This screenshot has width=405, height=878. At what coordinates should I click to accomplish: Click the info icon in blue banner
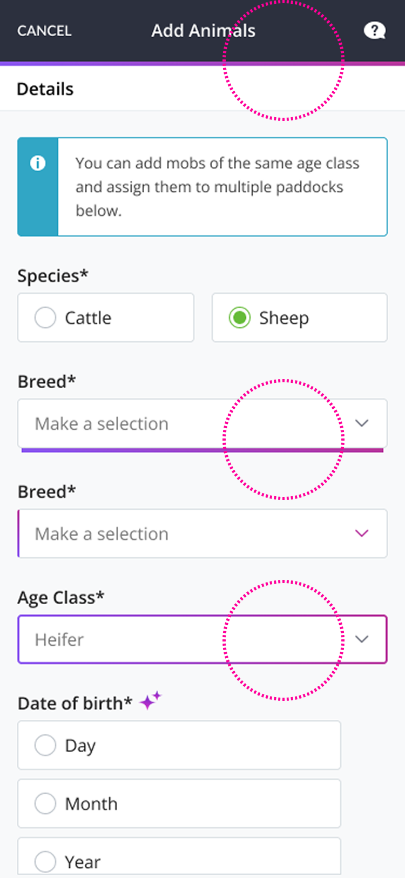pyautogui.click(x=38, y=163)
